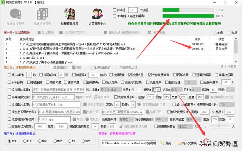Select MKV format radio button

click(55, 141)
